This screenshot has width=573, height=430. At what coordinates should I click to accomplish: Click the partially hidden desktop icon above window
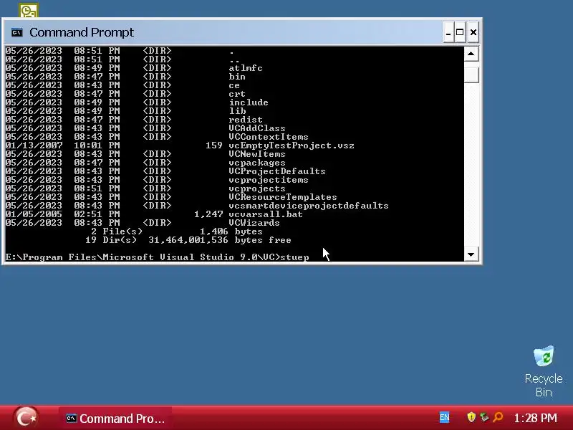(28, 11)
